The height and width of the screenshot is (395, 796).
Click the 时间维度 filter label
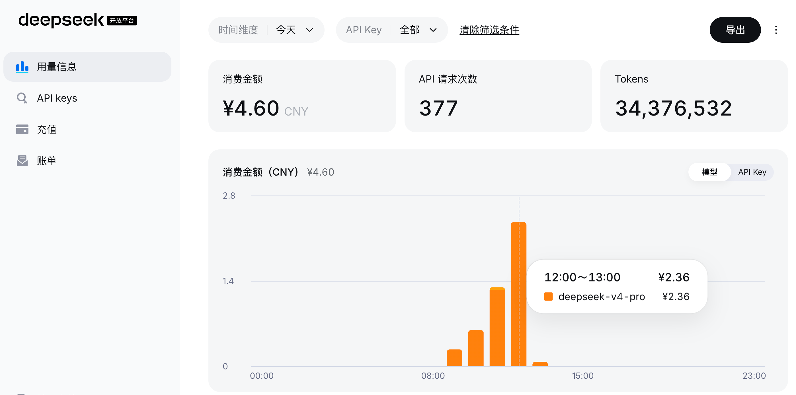pyautogui.click(x=238, y=30)
